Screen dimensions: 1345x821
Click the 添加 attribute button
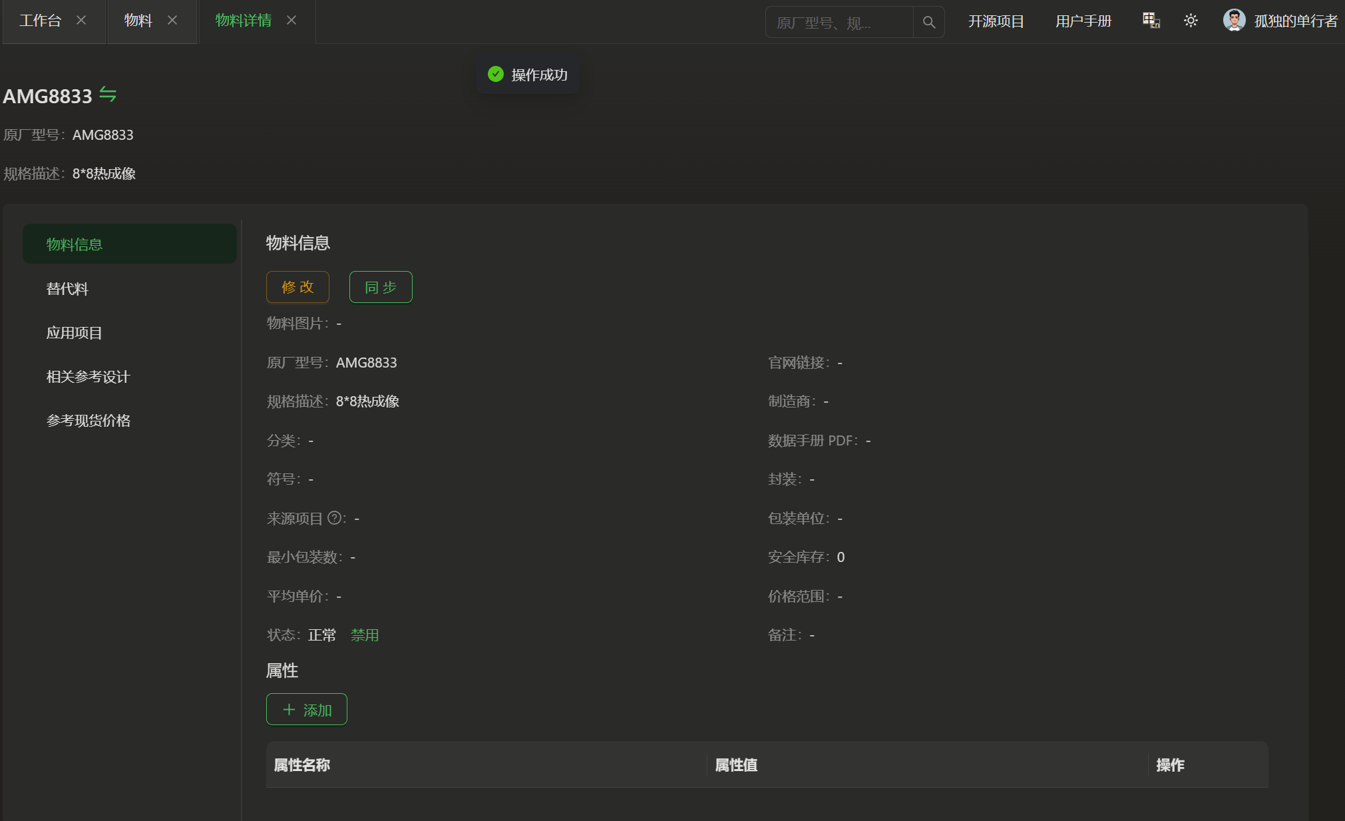pos(307,710)
